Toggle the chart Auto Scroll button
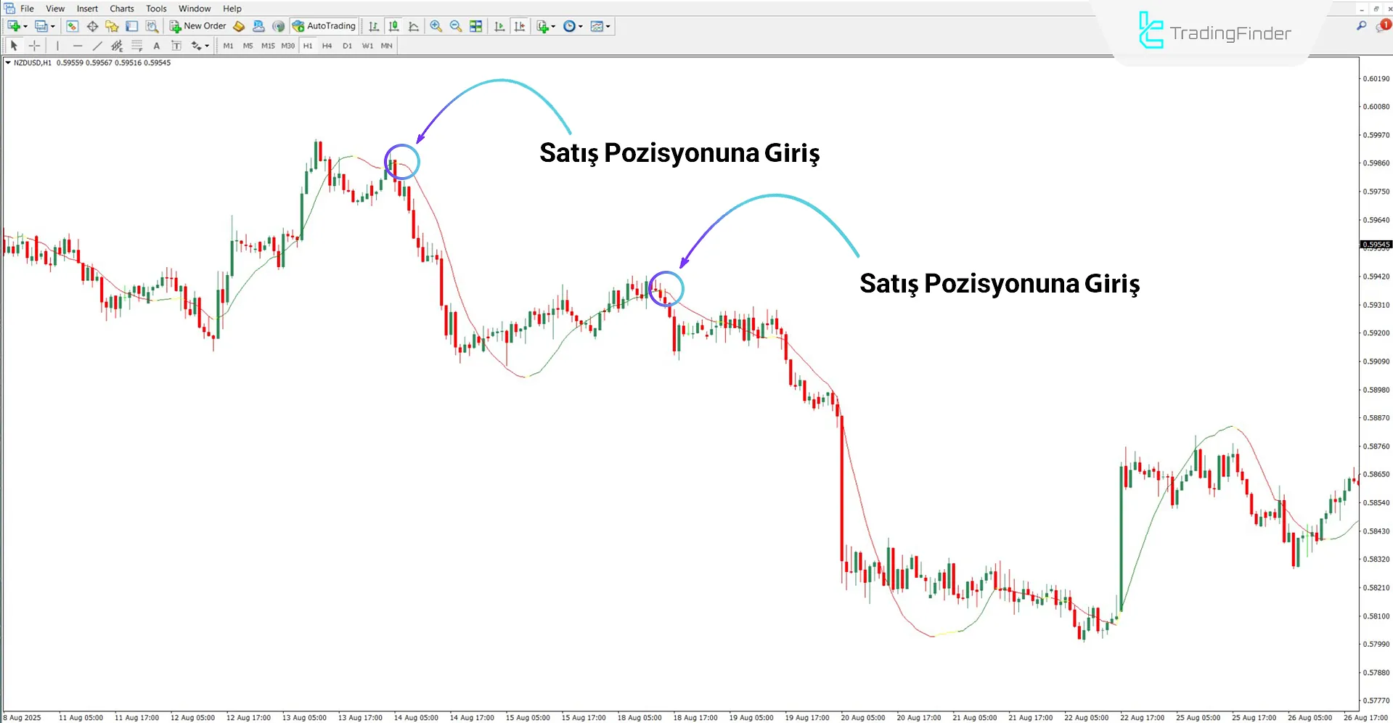The width and height of the screenshot is (1393, 723). [x=499, y=26]
